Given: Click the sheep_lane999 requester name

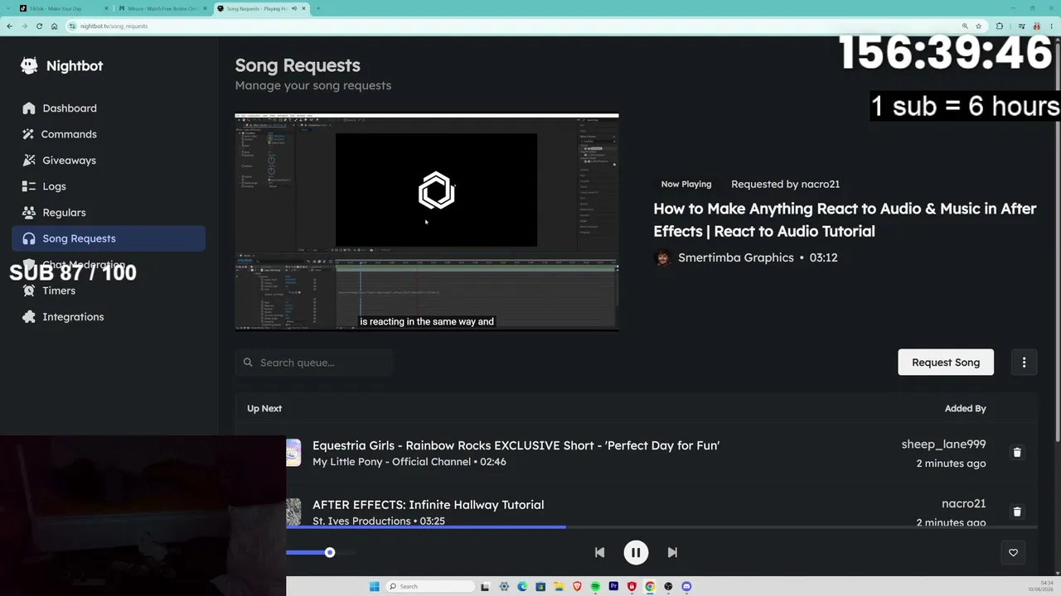Looking at the screenshot, I should [x=943, y=445].
